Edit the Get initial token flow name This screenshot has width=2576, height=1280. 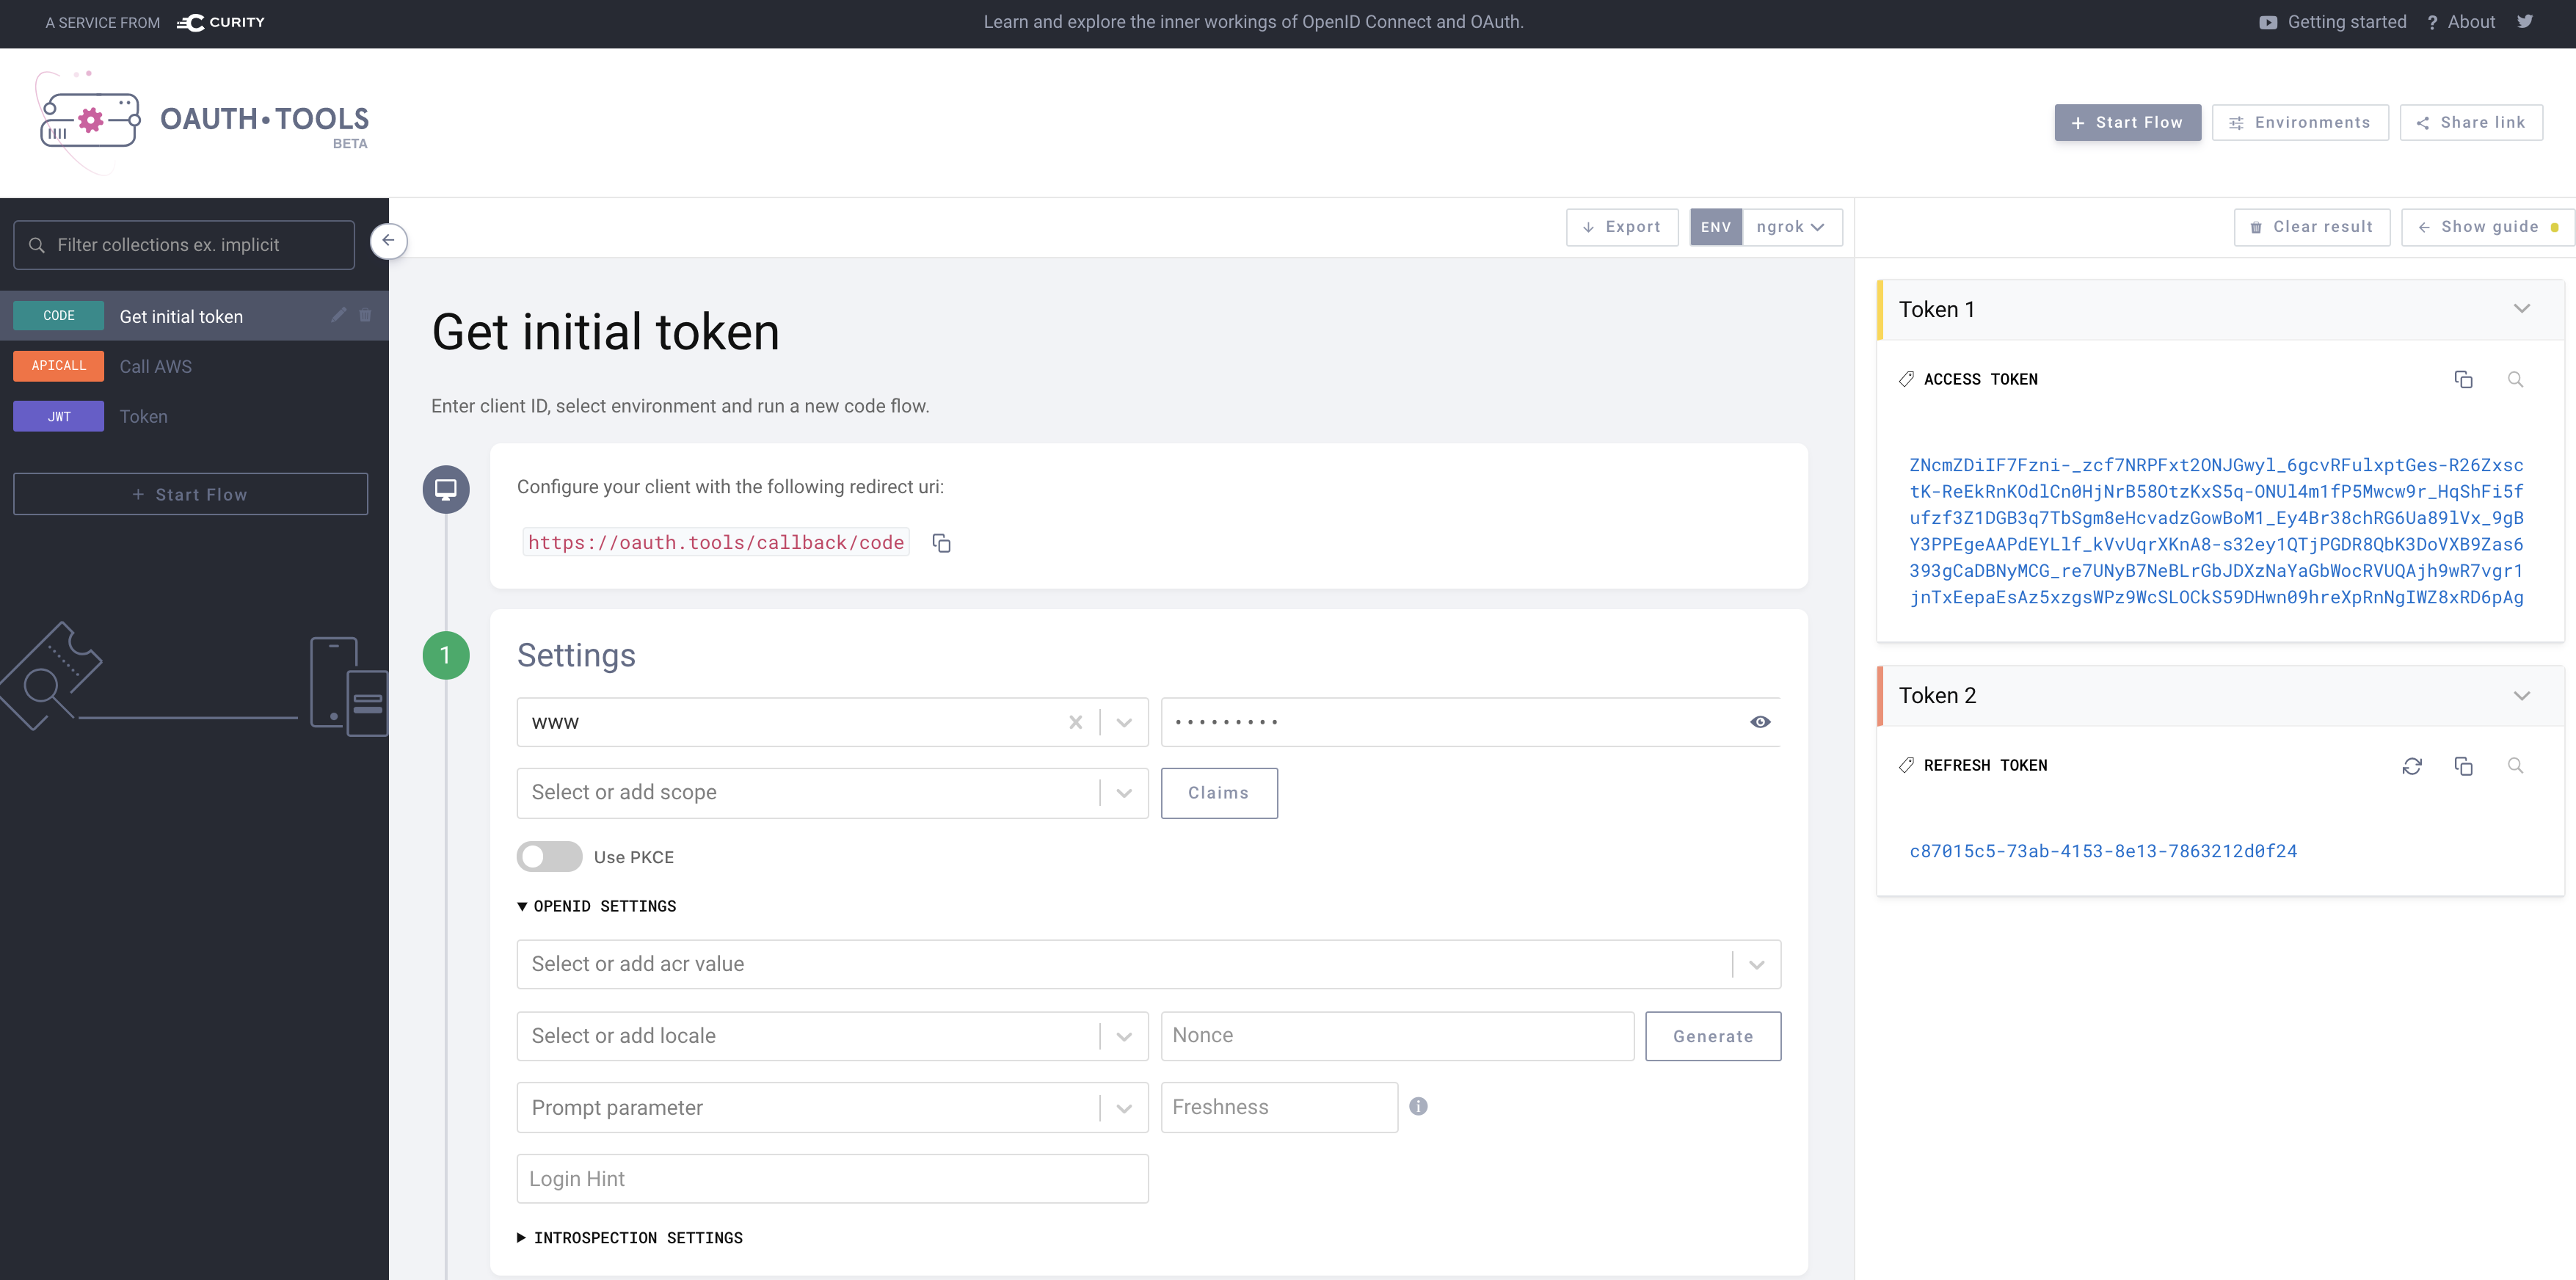(339, 316)
